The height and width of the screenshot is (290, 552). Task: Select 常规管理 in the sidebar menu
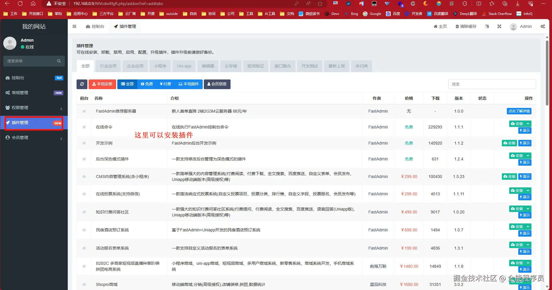click(x=34, y=93)
